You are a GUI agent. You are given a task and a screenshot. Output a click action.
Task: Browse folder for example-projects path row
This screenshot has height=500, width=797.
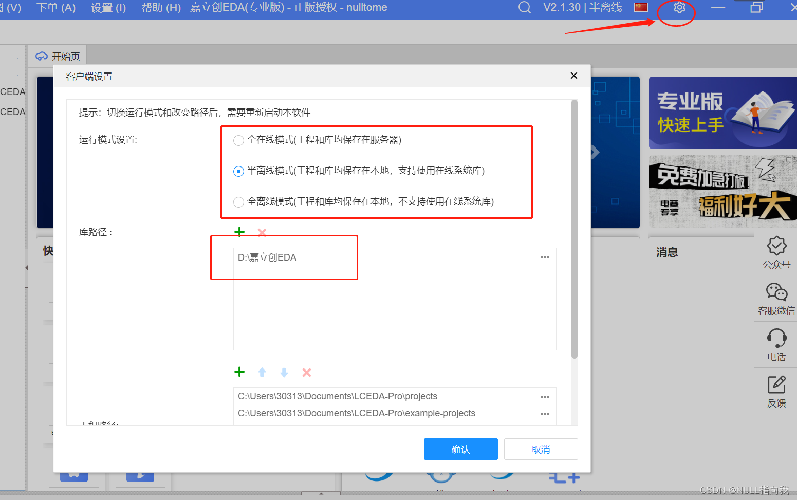click(x=545, y=414)
